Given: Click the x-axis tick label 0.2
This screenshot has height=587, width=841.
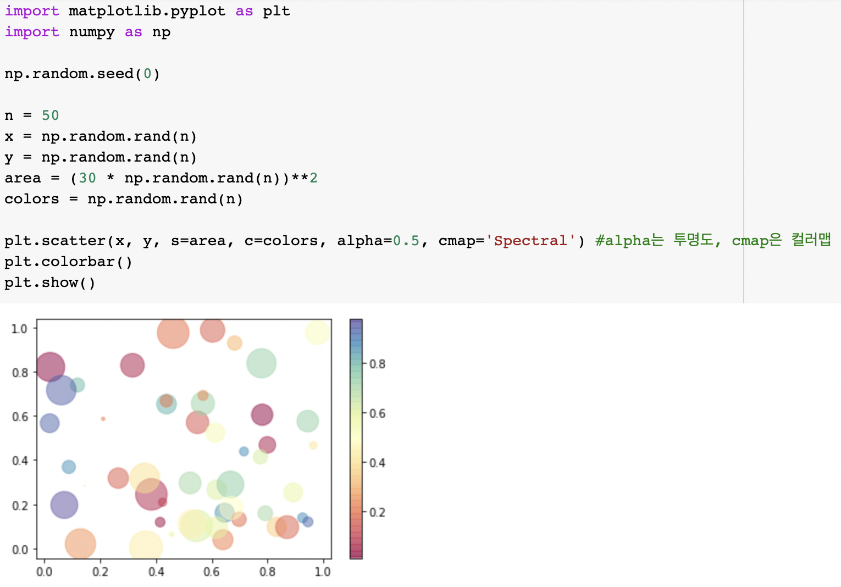Looking at the screenshot, I should (x=101, y=572).
